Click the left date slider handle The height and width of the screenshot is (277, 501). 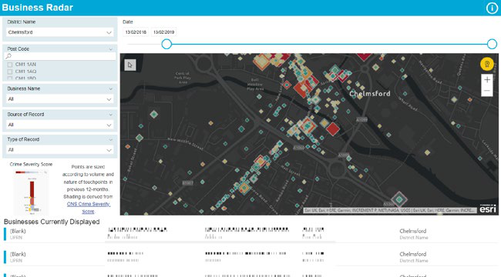[166, 44]
